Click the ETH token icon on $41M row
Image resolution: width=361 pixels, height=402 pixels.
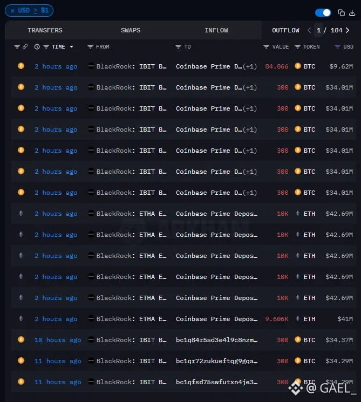point(298,319)
